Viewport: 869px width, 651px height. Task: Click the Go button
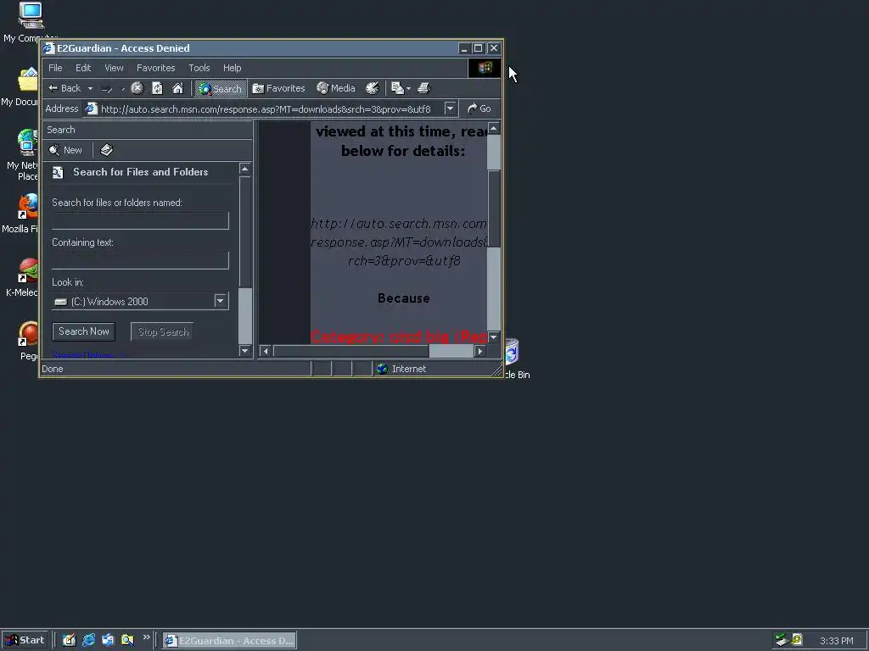(479, 108)
